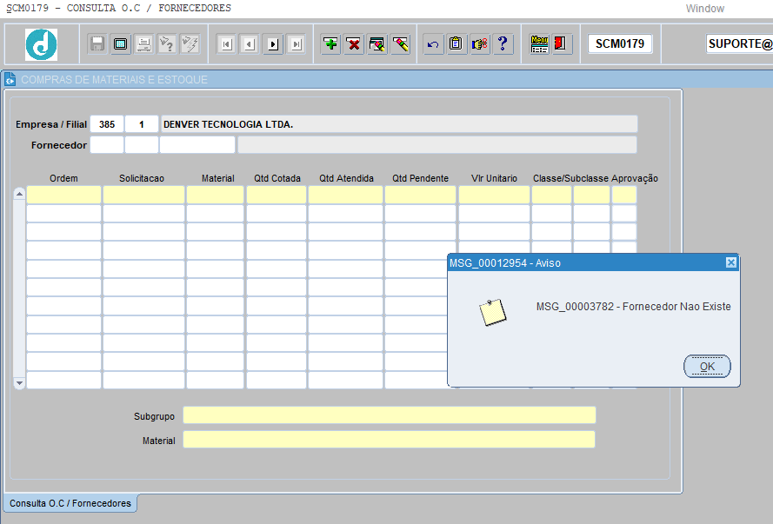Screen dimensions: 773x524
Task: Click the 'MSG_00003782 - Fornecedor Nao Existe' message
Action: 634,307
